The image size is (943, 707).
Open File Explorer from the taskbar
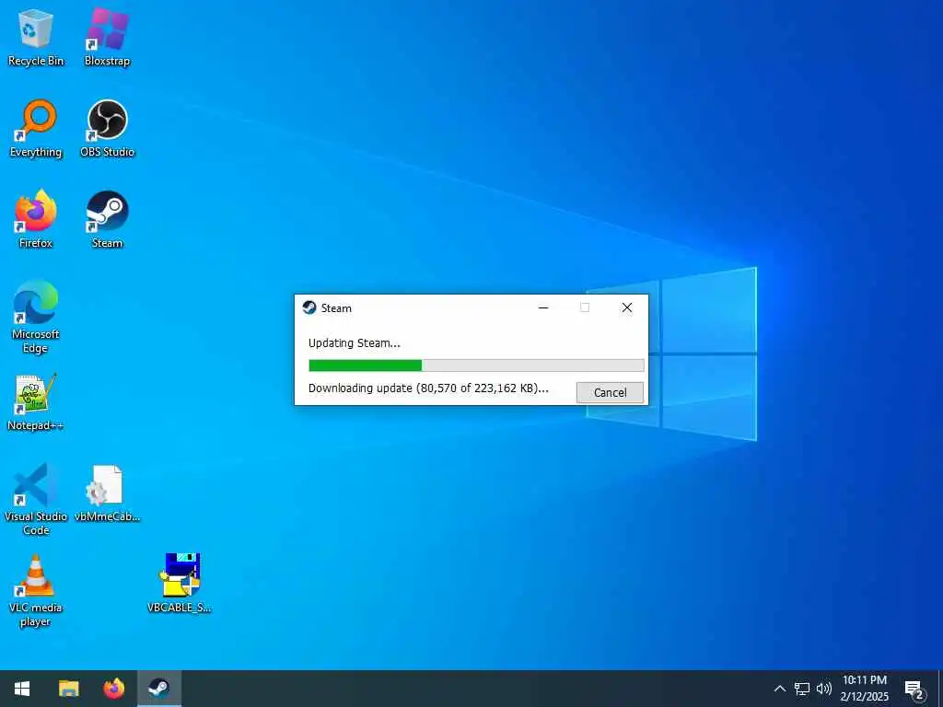click(x=68, y=689)
